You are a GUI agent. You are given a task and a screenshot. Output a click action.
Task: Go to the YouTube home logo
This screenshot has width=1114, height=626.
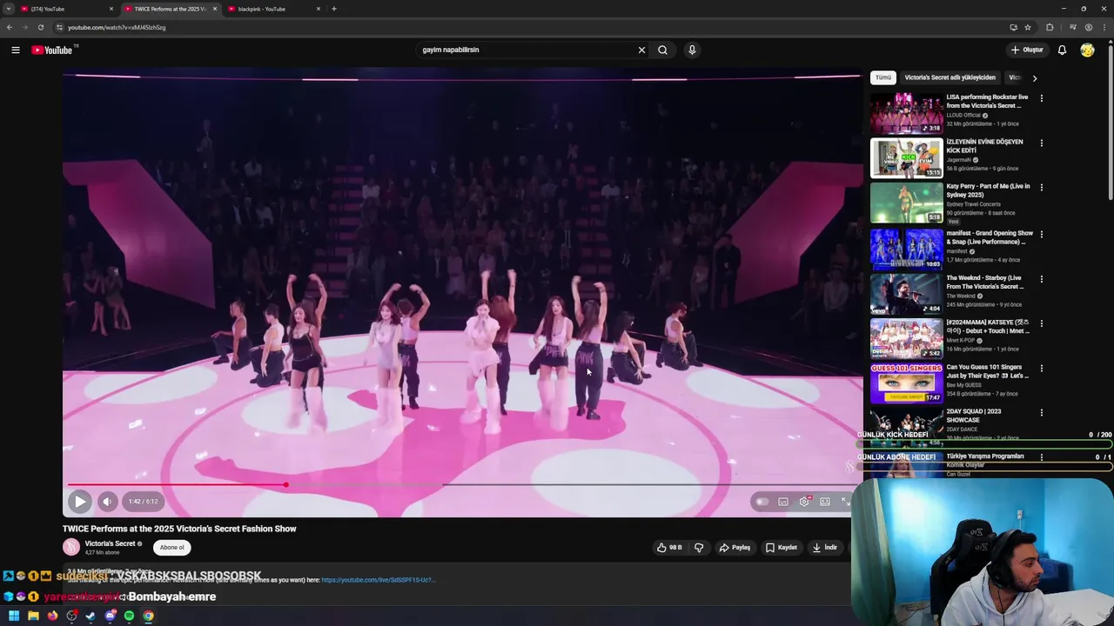coord(52,50)
